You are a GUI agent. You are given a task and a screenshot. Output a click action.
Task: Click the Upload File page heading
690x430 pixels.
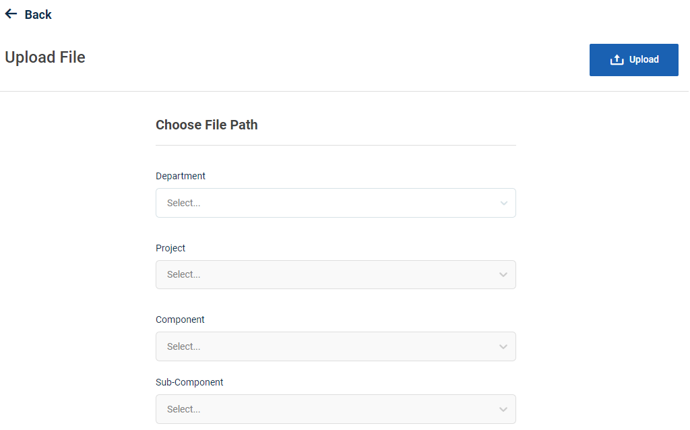click(45, 57)
